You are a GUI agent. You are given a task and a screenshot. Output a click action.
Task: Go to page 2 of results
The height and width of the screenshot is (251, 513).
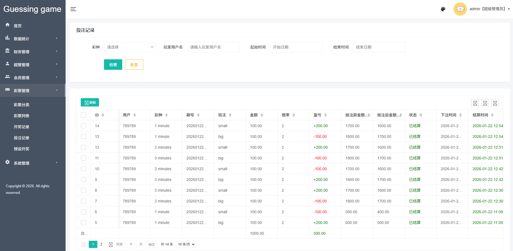click(101, 244)
